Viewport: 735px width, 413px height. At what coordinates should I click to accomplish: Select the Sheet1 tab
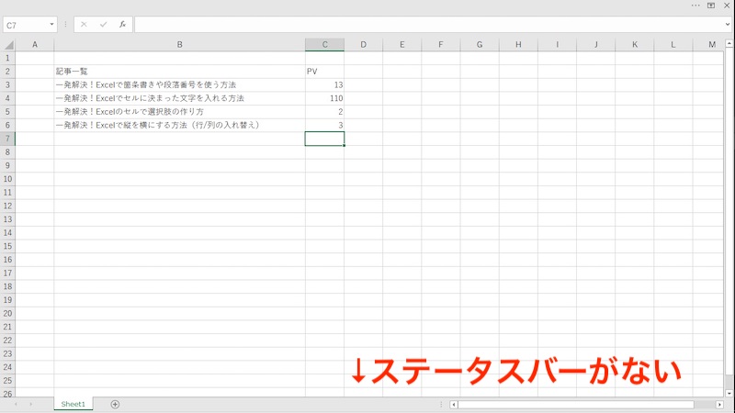click(73, 404)
